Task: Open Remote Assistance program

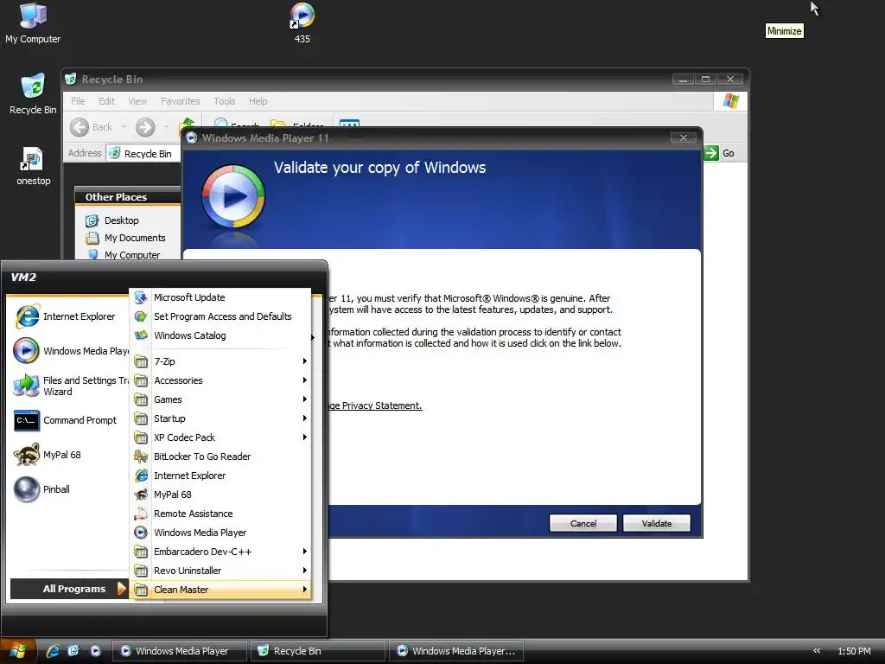Action: [x=220, y=514]
